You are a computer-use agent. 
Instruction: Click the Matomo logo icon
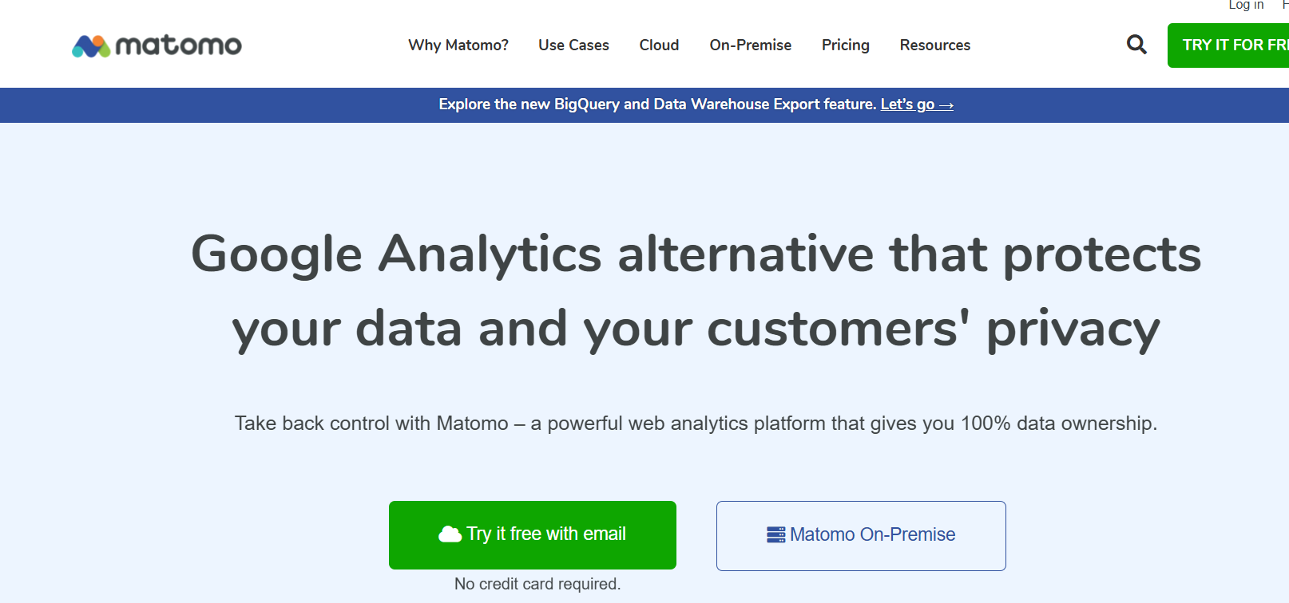point(91,46)
